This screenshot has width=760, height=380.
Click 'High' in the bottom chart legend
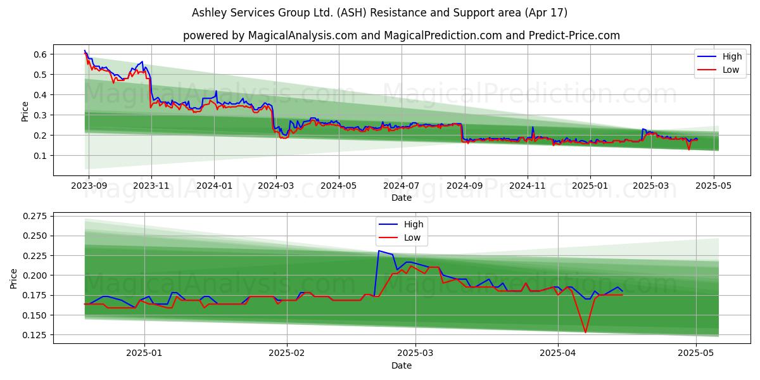(414, 224)
